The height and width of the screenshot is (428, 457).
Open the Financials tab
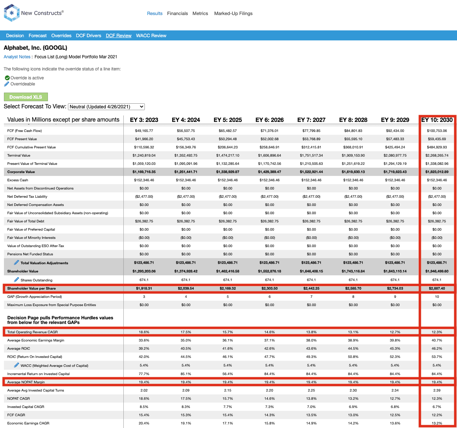(x=177, y=14)
